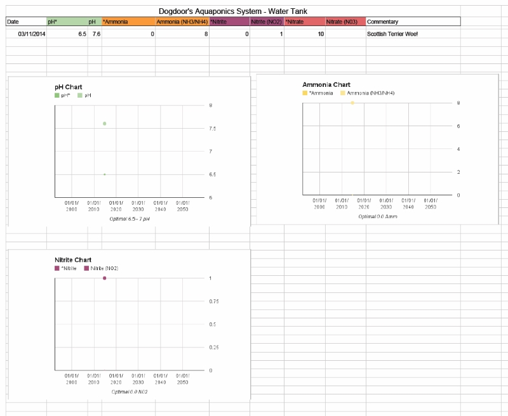Viewport: 508px width, 416px height.
Task: Select the Dogdoor's Aquaponics System title cell
Action: tap(233, 11)
